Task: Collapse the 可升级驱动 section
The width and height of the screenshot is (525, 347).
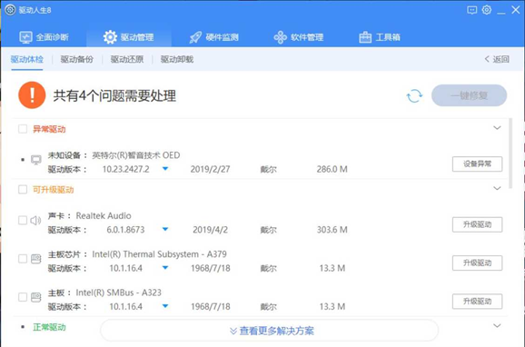Action: coord(497,188)
